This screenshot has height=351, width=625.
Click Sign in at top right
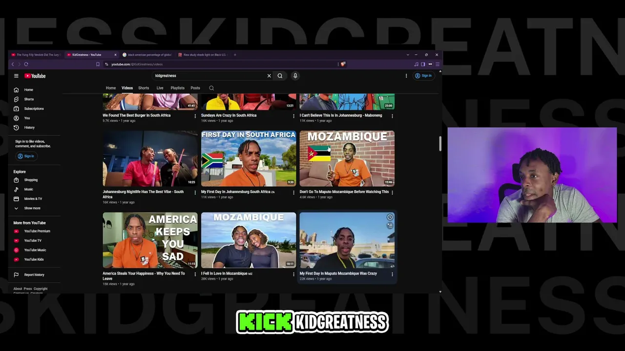(x=423, y=76)
